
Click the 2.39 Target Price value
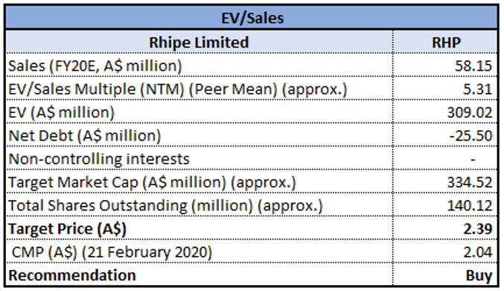[478, 228]
